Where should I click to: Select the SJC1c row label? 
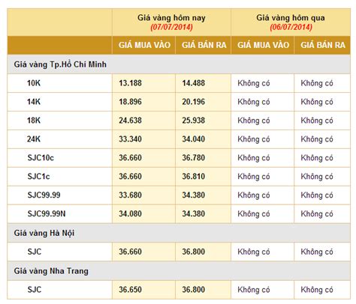pos(38,176)
